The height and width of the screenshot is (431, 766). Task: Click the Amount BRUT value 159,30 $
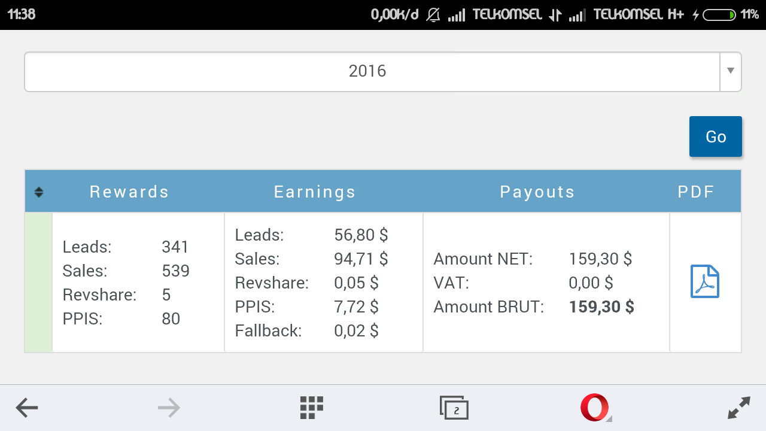click(601, 306)
